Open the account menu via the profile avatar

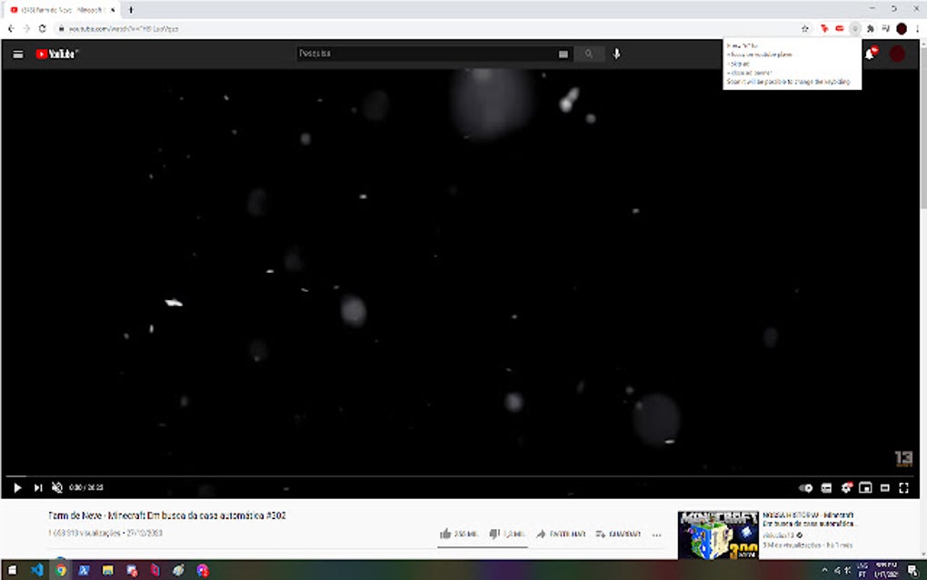click(x=896, y=54)
